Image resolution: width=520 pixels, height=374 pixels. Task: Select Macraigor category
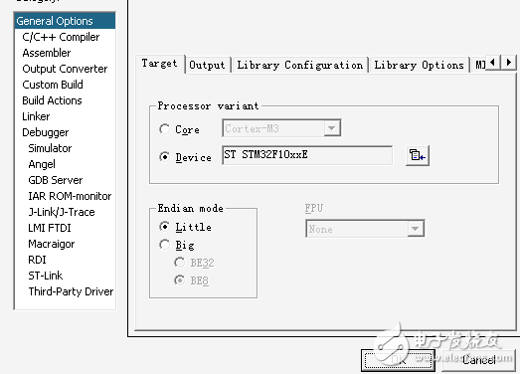pos(52,244)
